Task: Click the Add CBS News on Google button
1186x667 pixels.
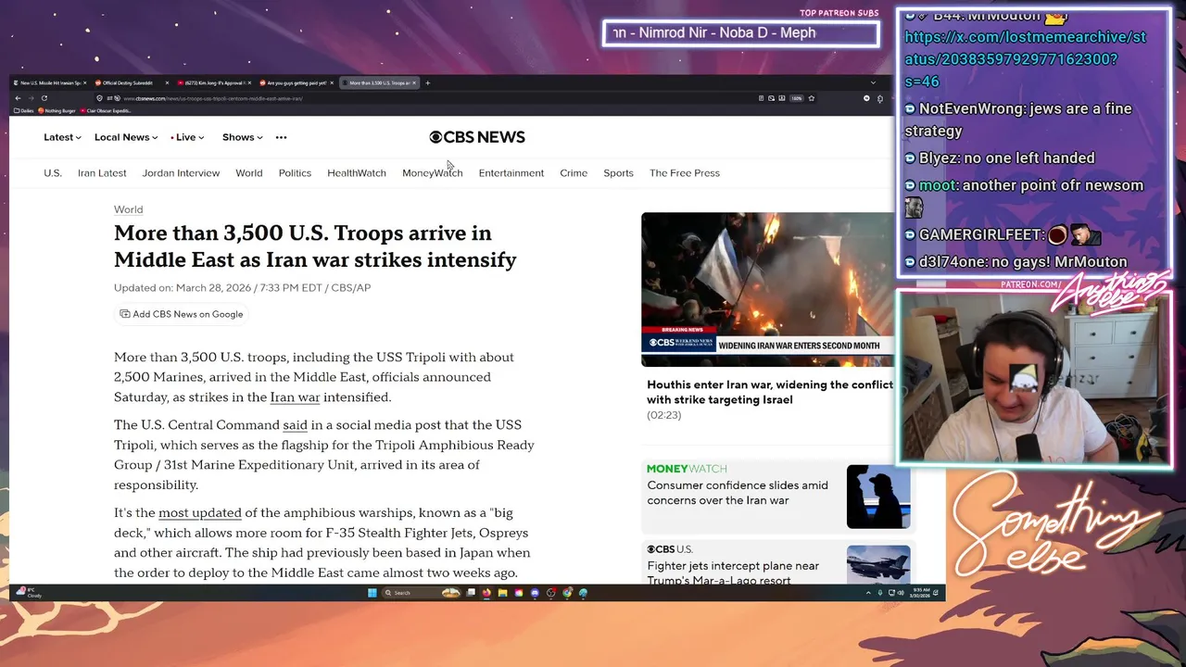Action: pyautogui.click(x=182, y=314)
